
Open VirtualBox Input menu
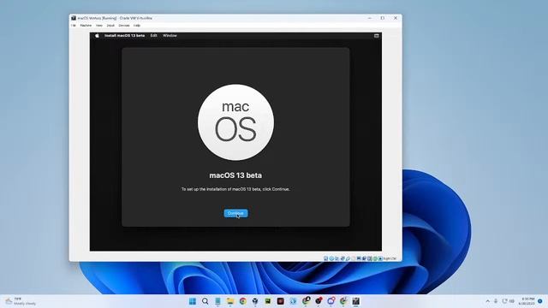110,26
